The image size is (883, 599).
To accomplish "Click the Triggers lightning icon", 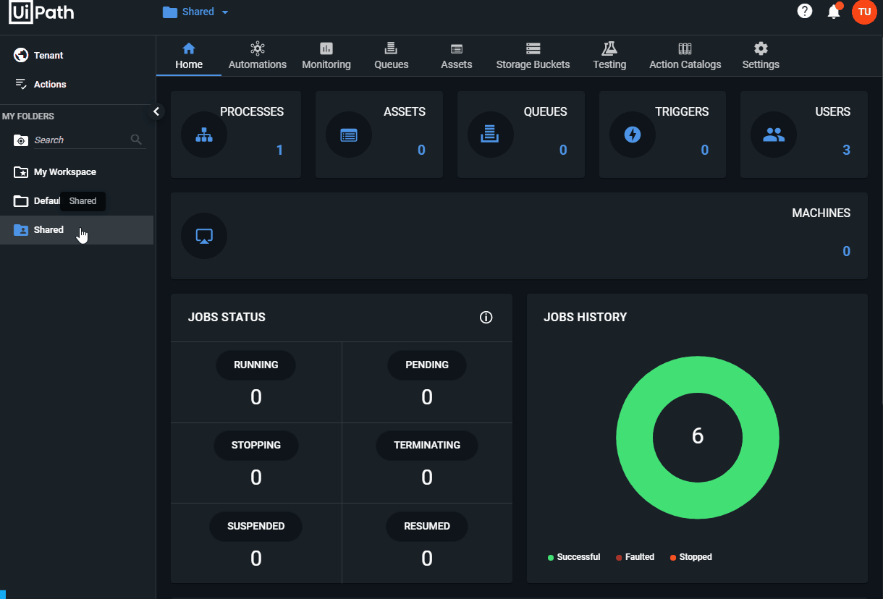I will (633, 135).
